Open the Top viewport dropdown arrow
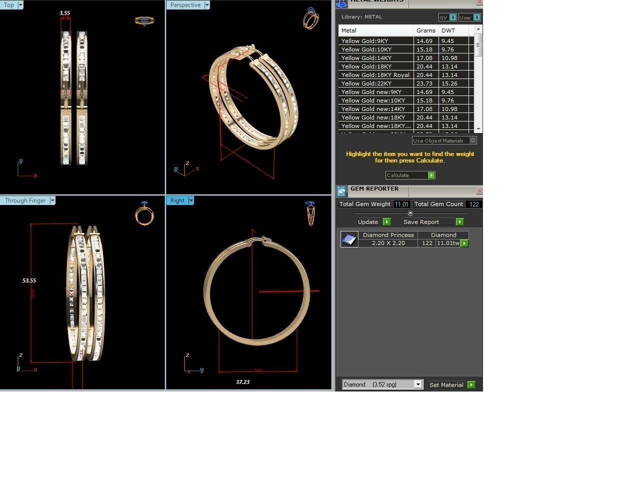 (x=20, y=5)
